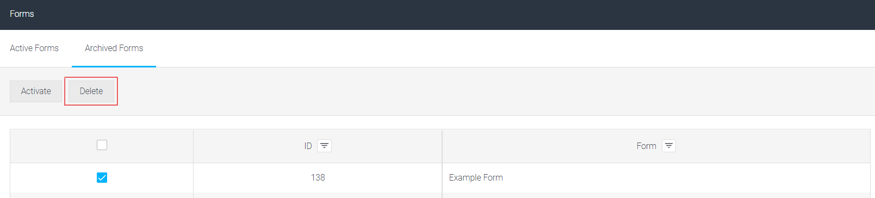Open the ID column filter icon

click(324, 146)
